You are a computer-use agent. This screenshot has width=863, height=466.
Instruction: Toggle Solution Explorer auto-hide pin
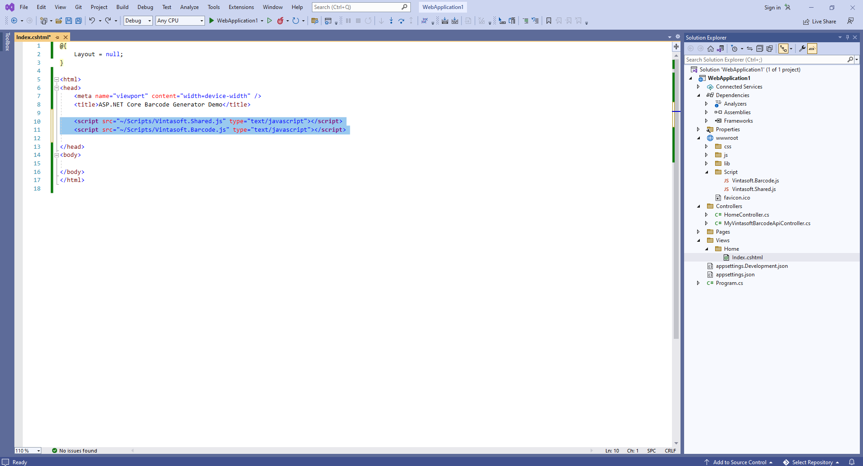click(847, 37)
